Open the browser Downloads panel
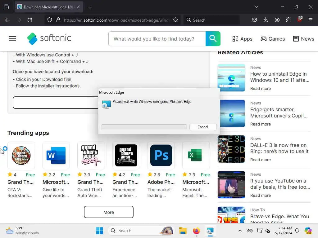This screenshot has width=318, height=238. pyautogui.click(x=266, y=20)
